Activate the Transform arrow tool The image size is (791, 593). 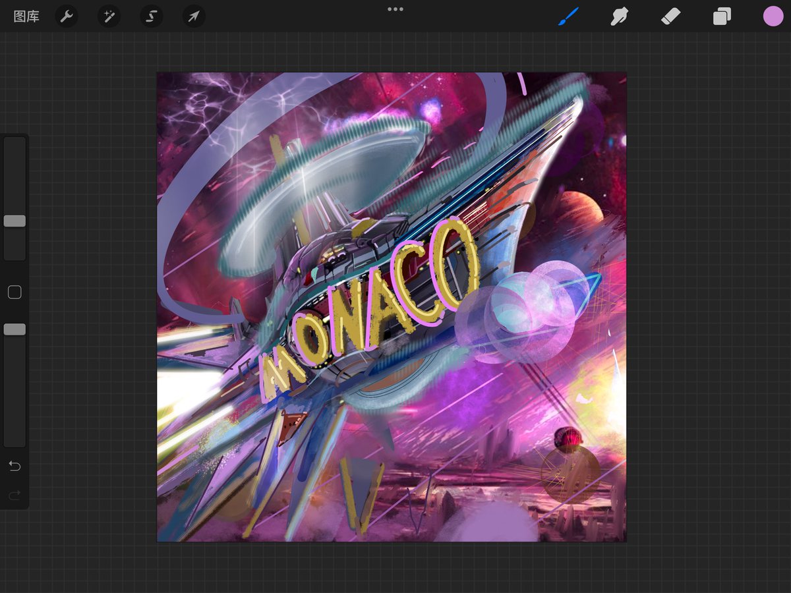click(194, 16)
